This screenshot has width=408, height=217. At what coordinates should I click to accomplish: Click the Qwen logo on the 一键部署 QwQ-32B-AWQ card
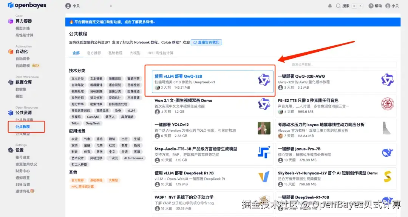click(x=387, y=80)
